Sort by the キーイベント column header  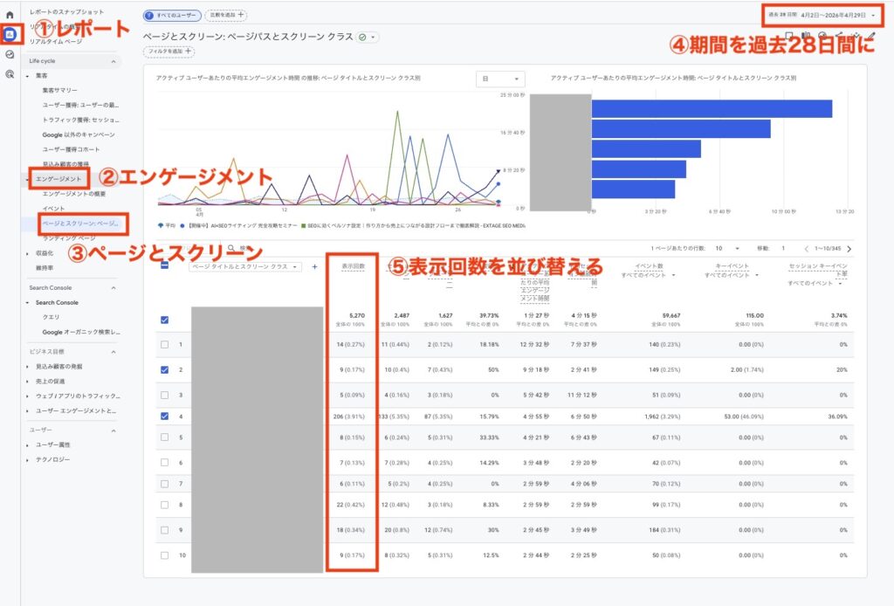click(x=732, y=266)
